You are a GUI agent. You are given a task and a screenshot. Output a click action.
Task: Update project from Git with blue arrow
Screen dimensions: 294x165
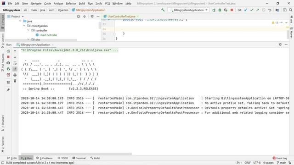pyautogui.click(x=246, y=10)
